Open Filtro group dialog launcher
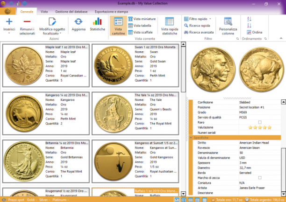Screen dimensions: 286x202 point(237,39)
